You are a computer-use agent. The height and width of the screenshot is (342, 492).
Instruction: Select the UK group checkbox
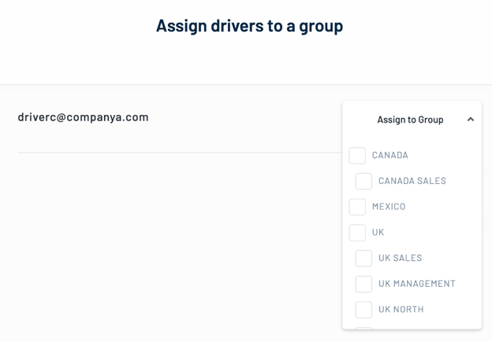click(357, 233)
